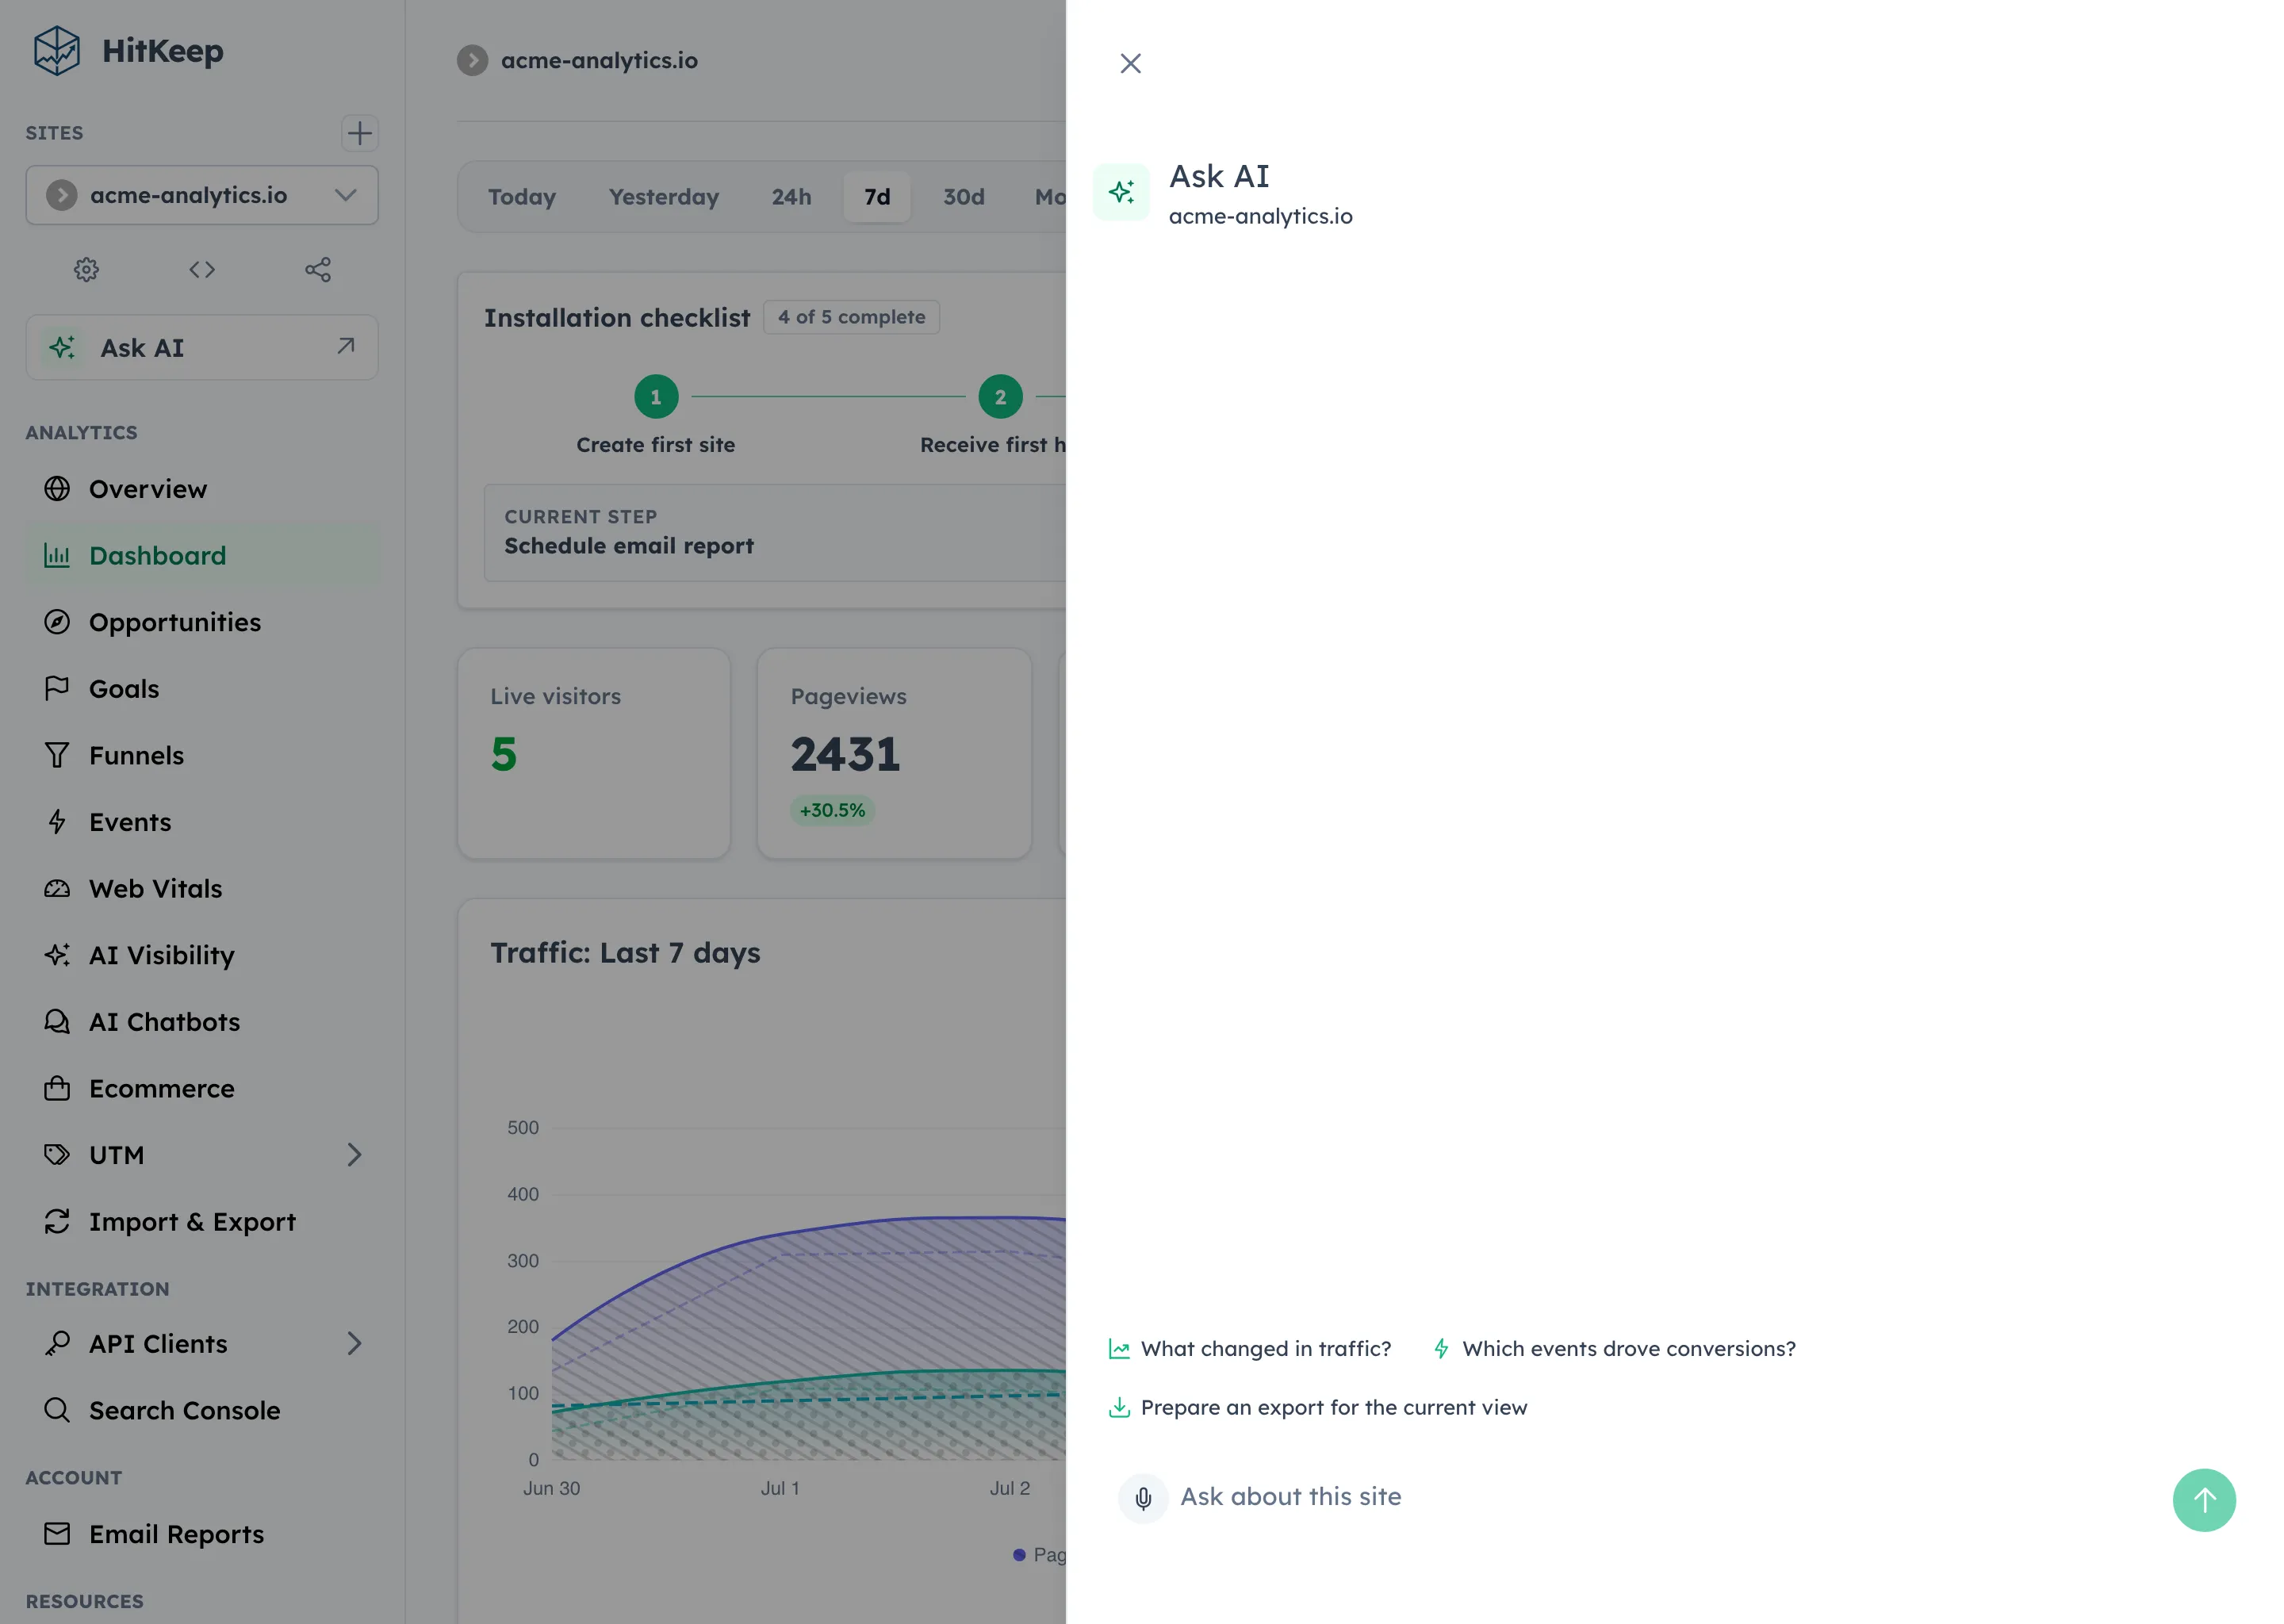
Task: Select Dashboard in the sidebar
Action: coord(202,555)
